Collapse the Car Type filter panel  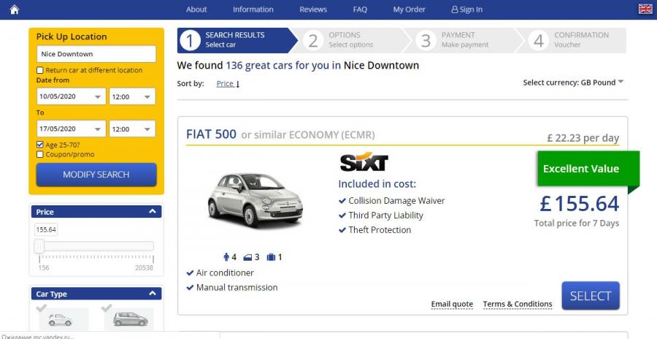152,294
